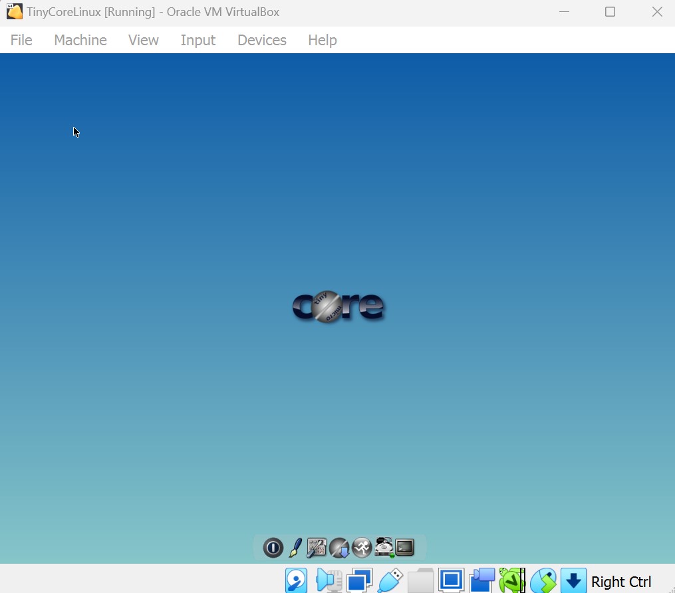Launch the Apps download icon in the dock
Viewport: 675px width, 593px height.
pos(339,548)
